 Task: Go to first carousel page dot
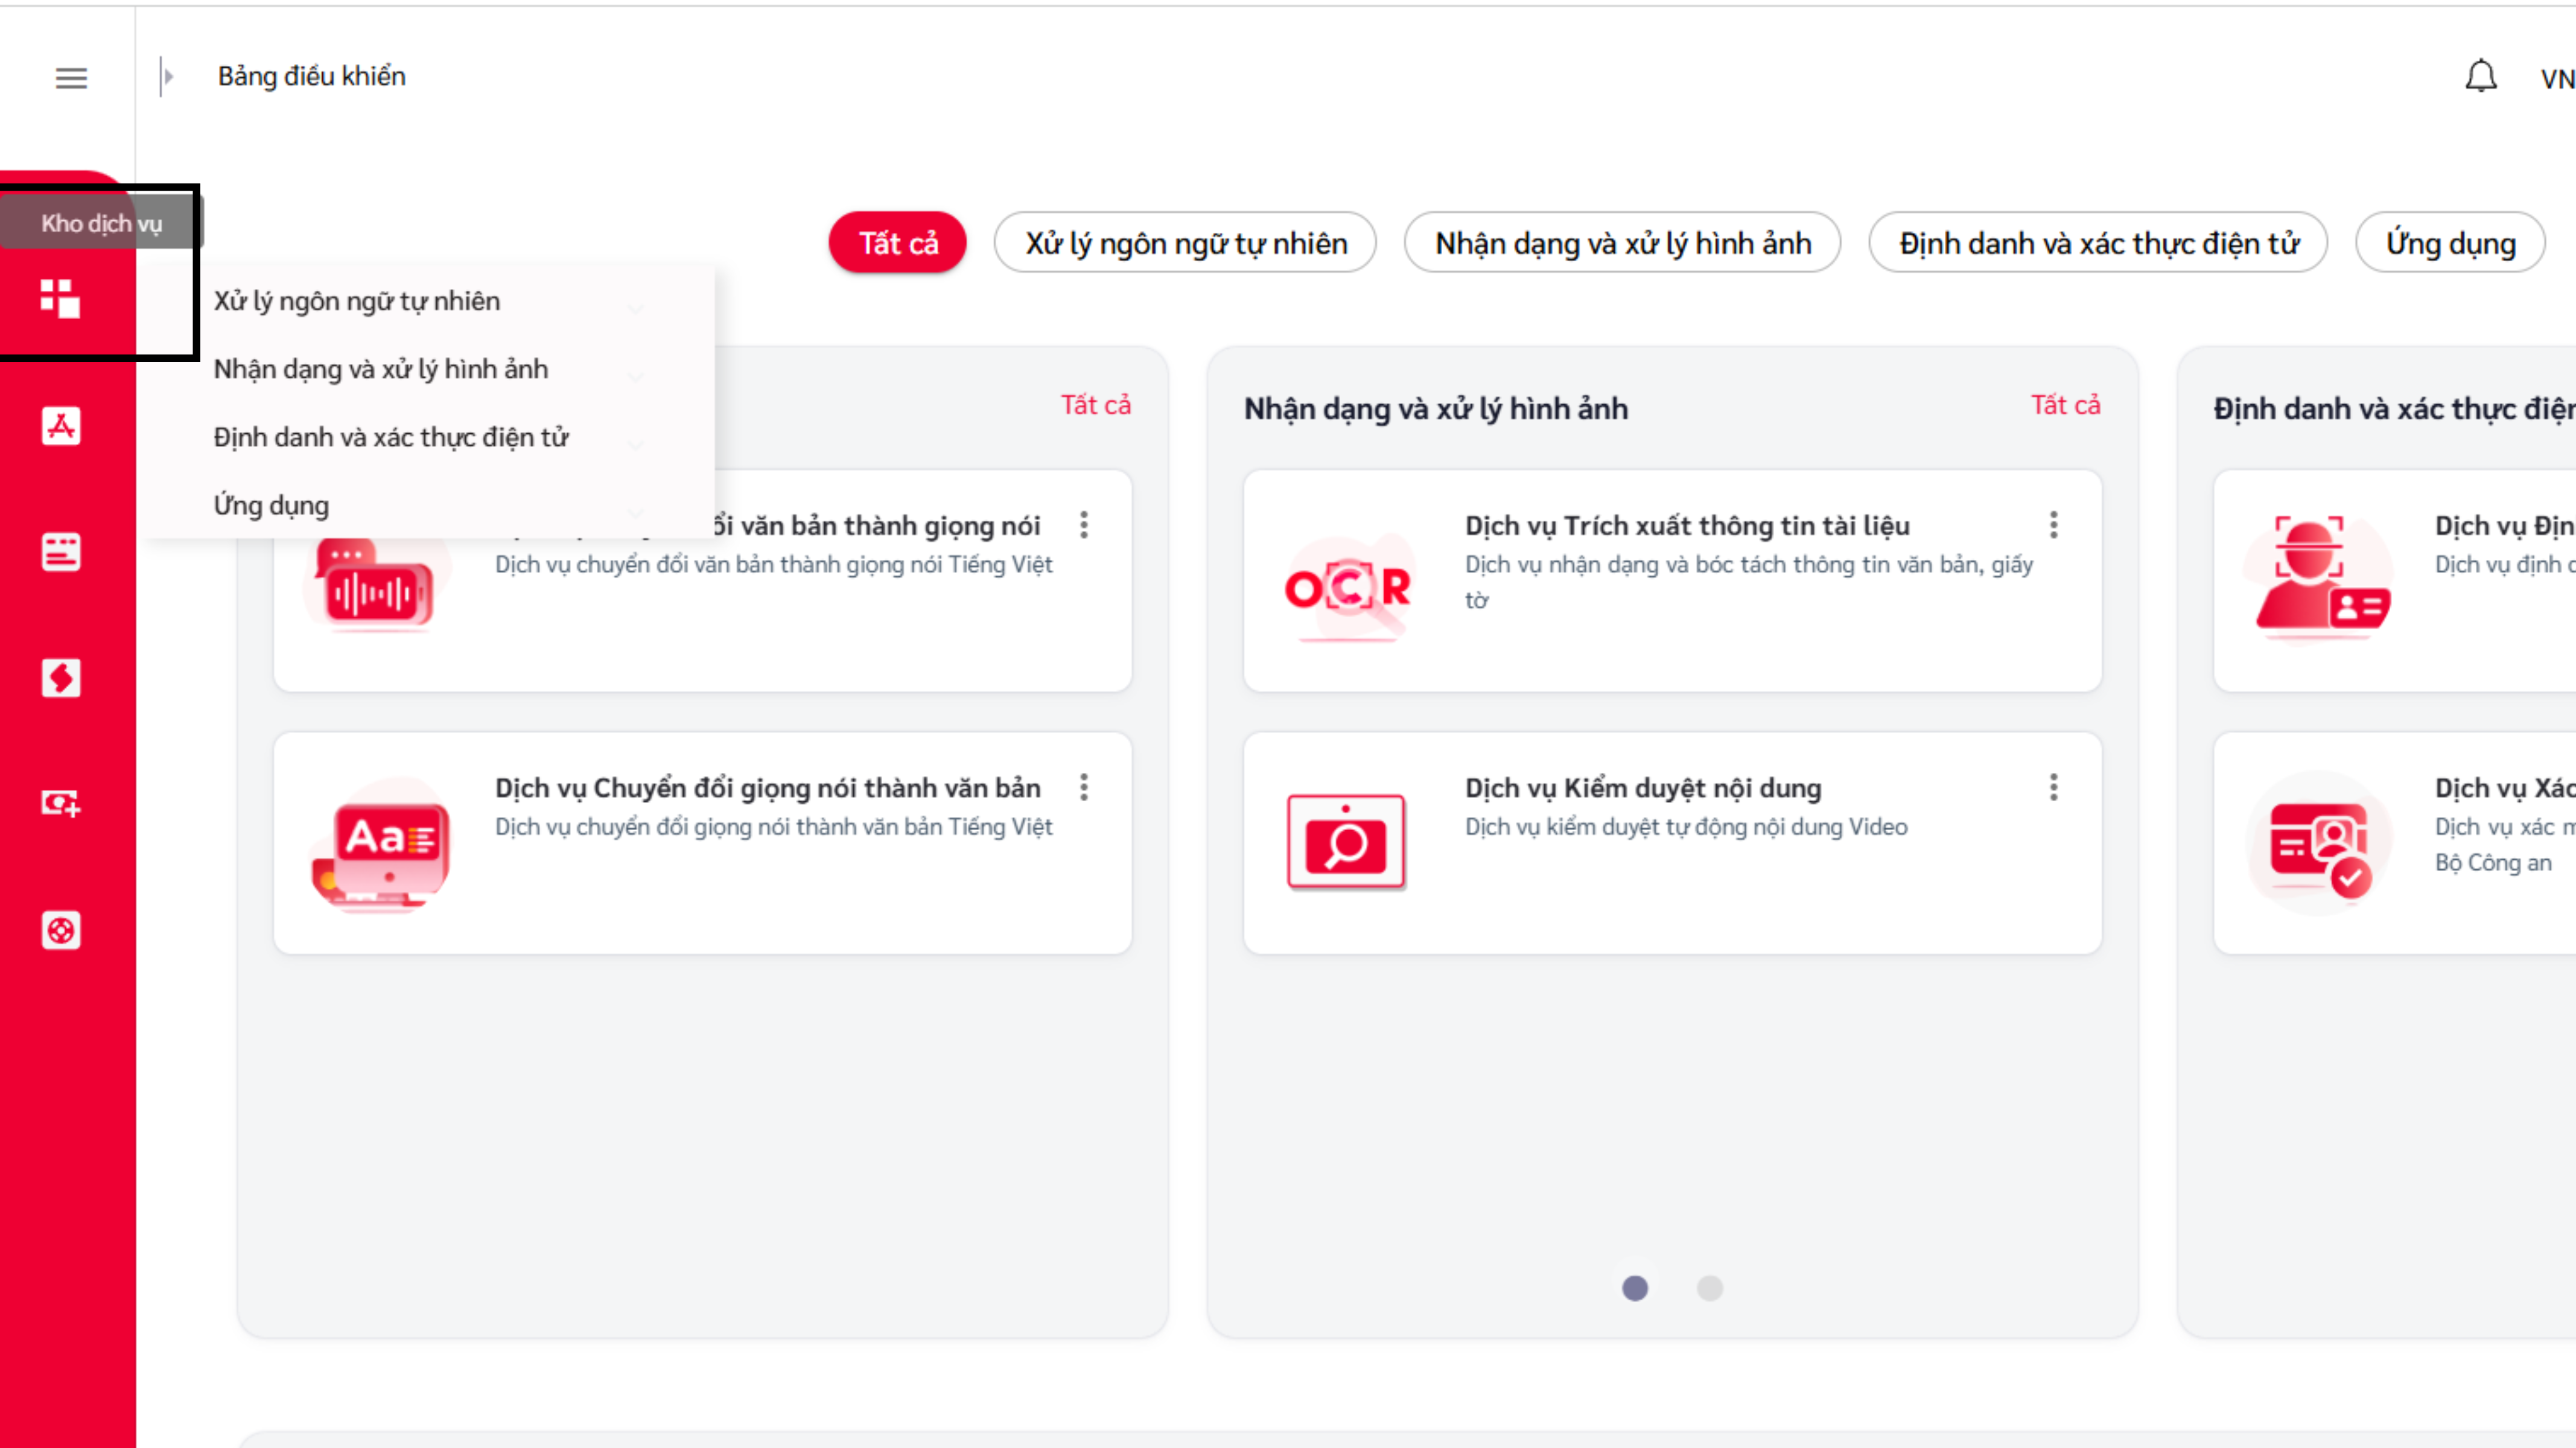point(1635,1288)
